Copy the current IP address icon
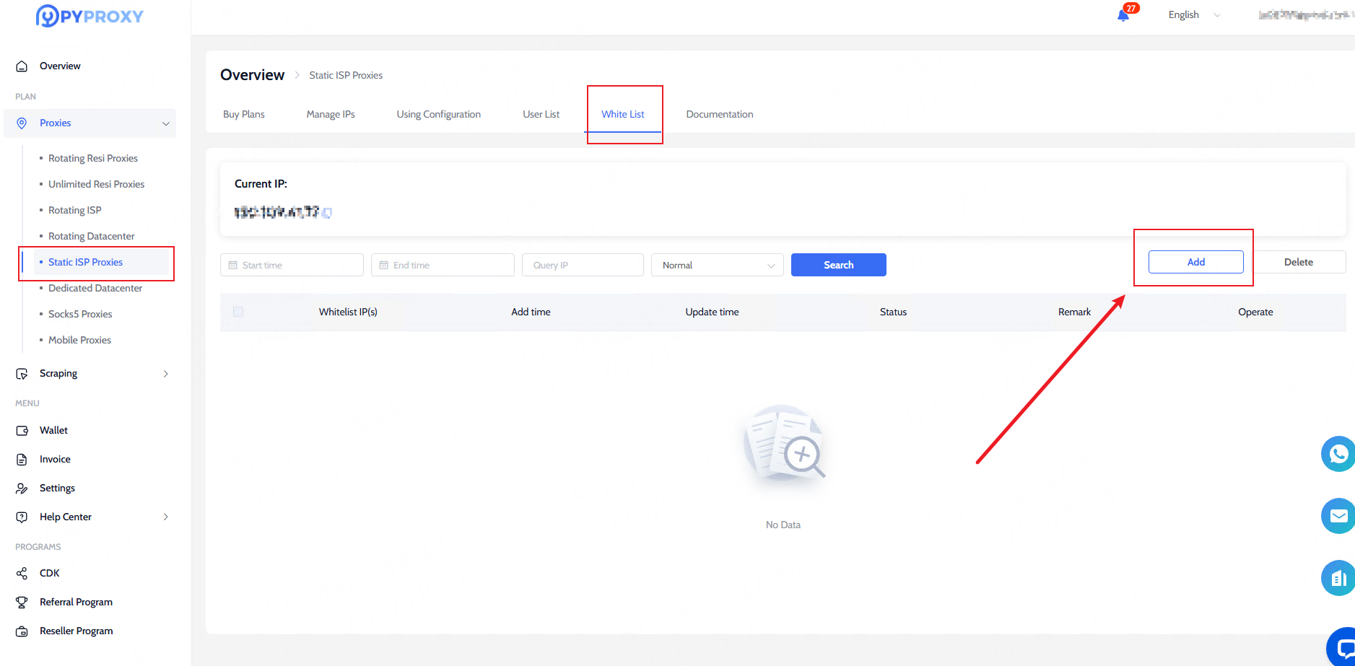 [327, 213]
